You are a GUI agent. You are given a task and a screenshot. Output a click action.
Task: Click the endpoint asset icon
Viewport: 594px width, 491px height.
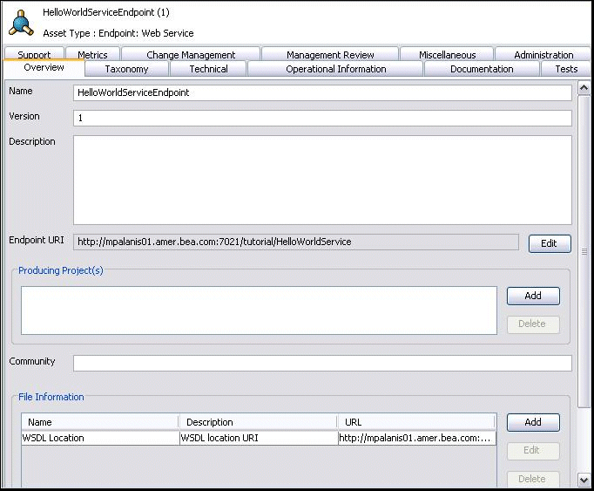tap(21, 23)
